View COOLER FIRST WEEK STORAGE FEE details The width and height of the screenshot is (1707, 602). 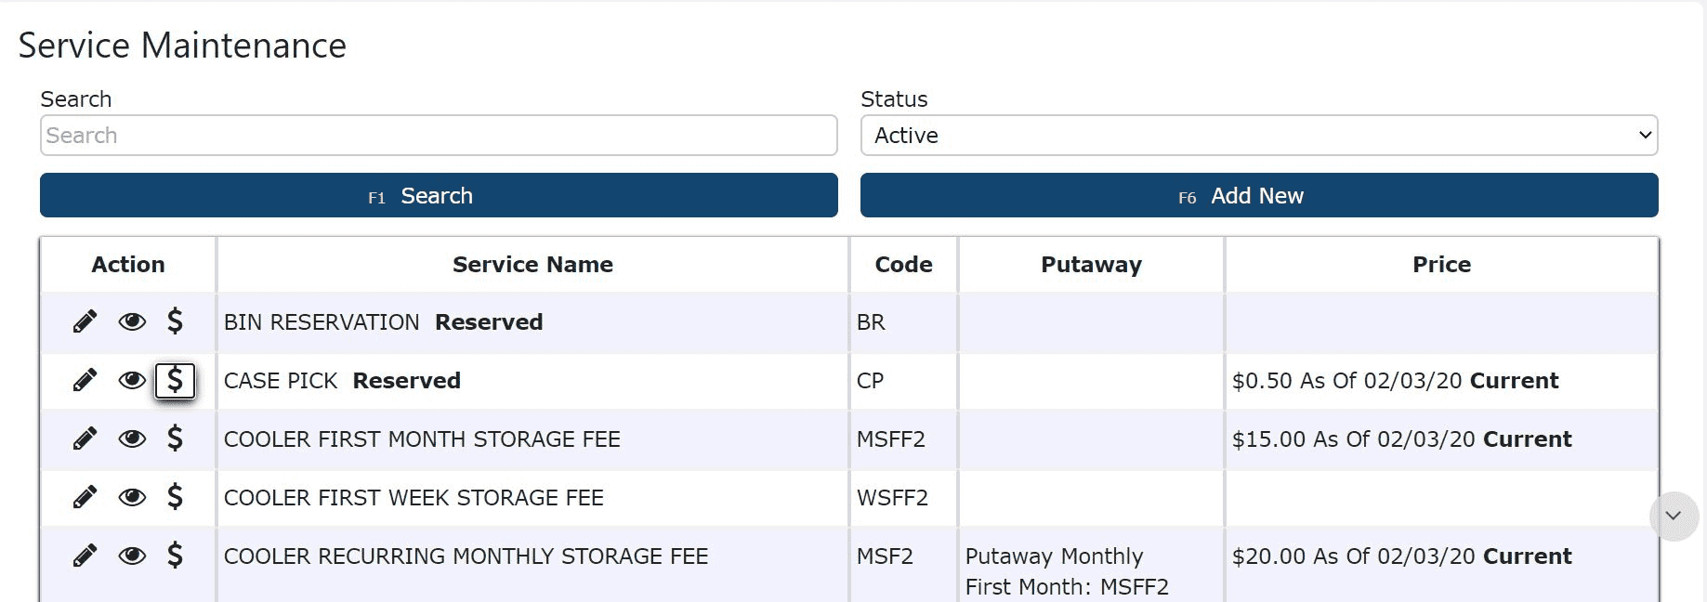click(132, 497)
